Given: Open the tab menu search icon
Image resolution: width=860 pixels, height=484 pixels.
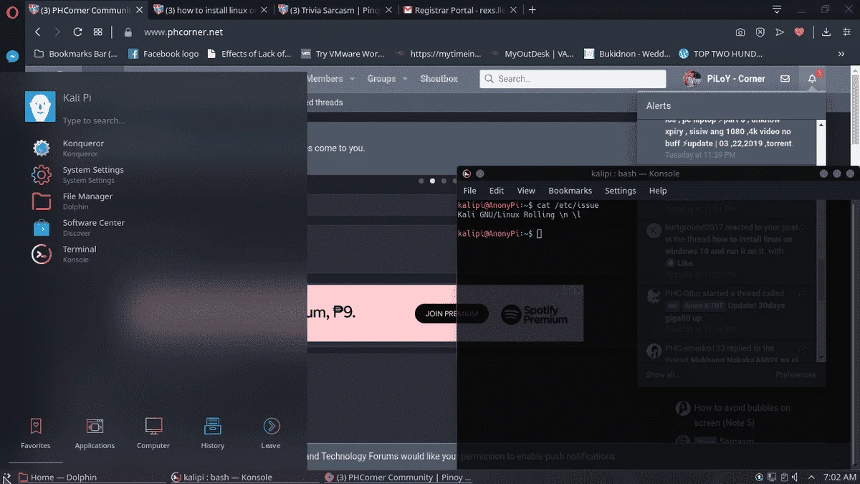Looking at the screenshot, I should [x=777, y=10].
